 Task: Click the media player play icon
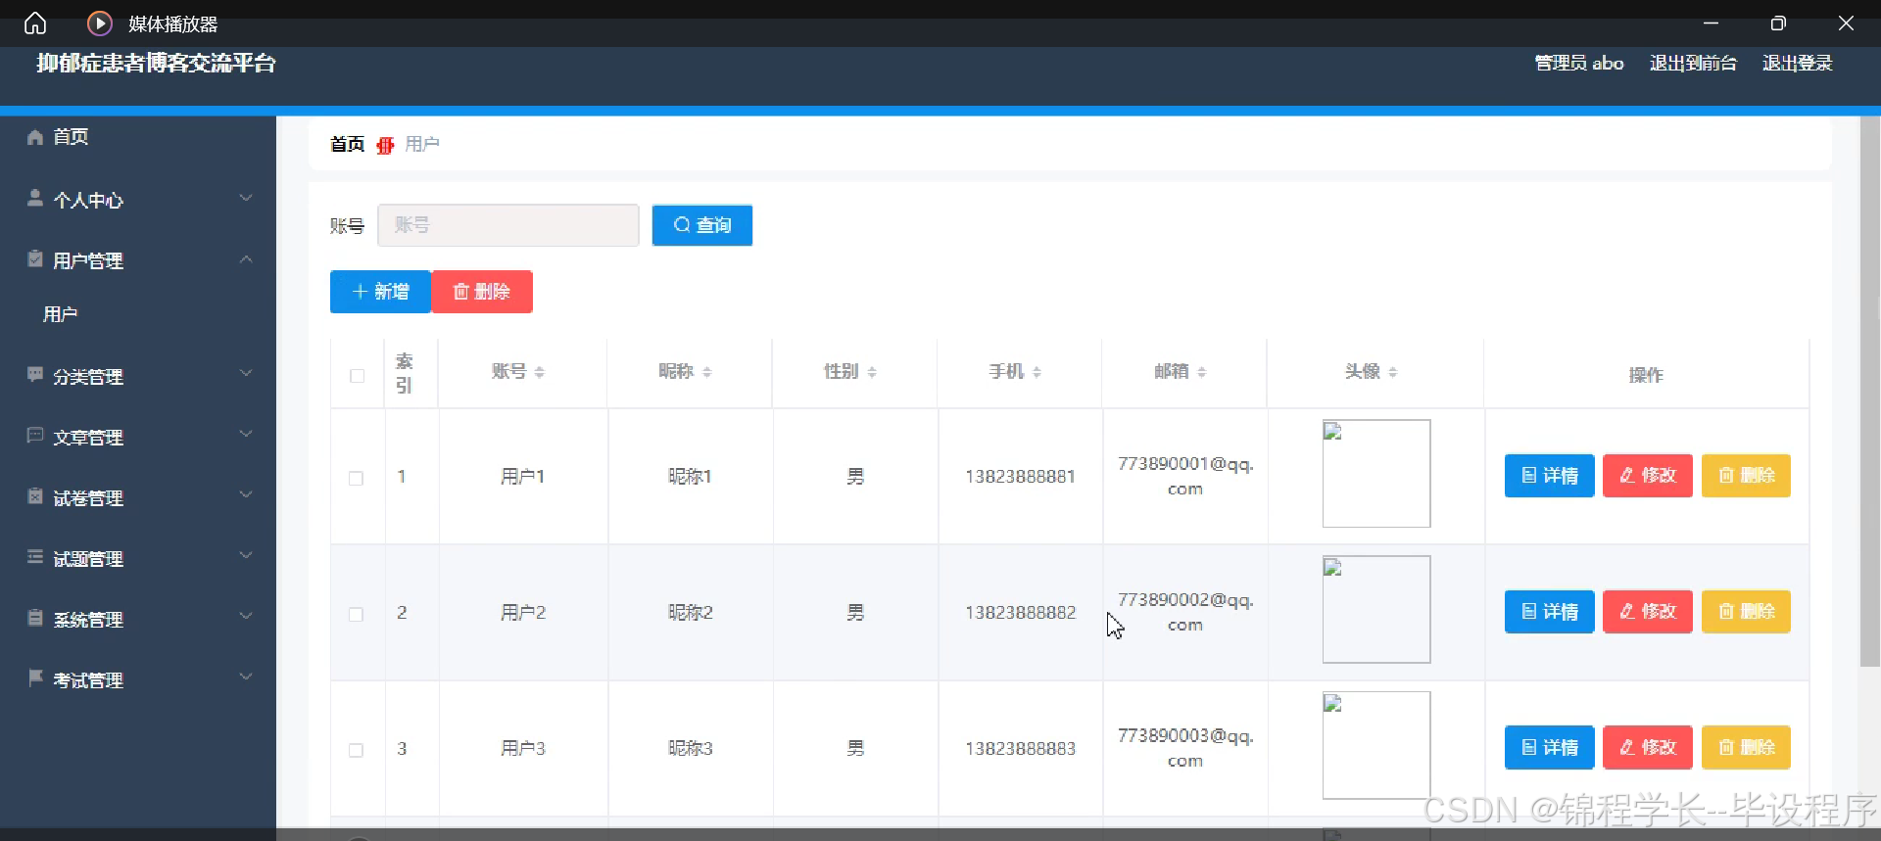click(100, 23)
